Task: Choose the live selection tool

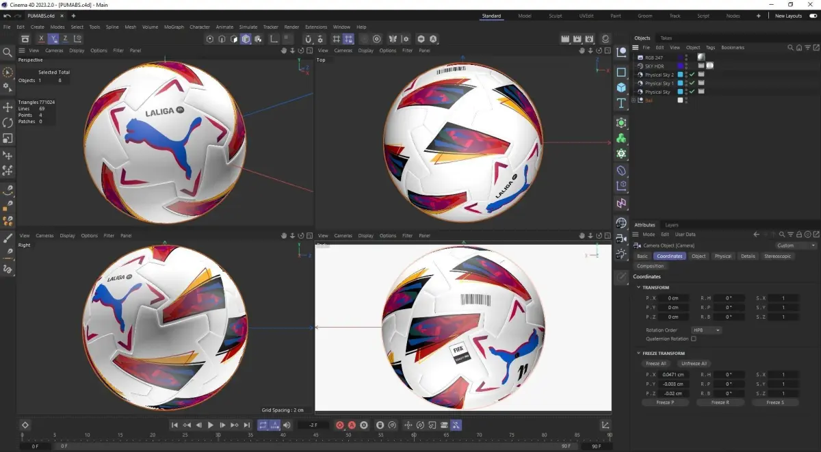Action: coord(8,72)
